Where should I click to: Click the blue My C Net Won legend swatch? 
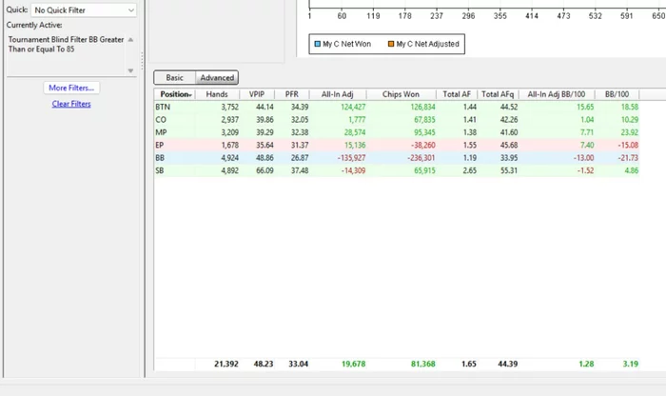pos(317,44)
